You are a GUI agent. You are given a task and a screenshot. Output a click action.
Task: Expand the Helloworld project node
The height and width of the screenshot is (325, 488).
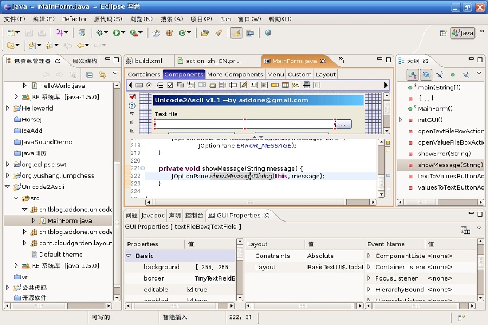click(x=8, y=108)
